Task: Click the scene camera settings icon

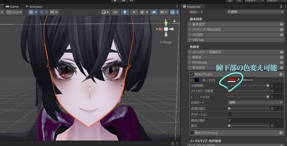Action: [162, 12]
